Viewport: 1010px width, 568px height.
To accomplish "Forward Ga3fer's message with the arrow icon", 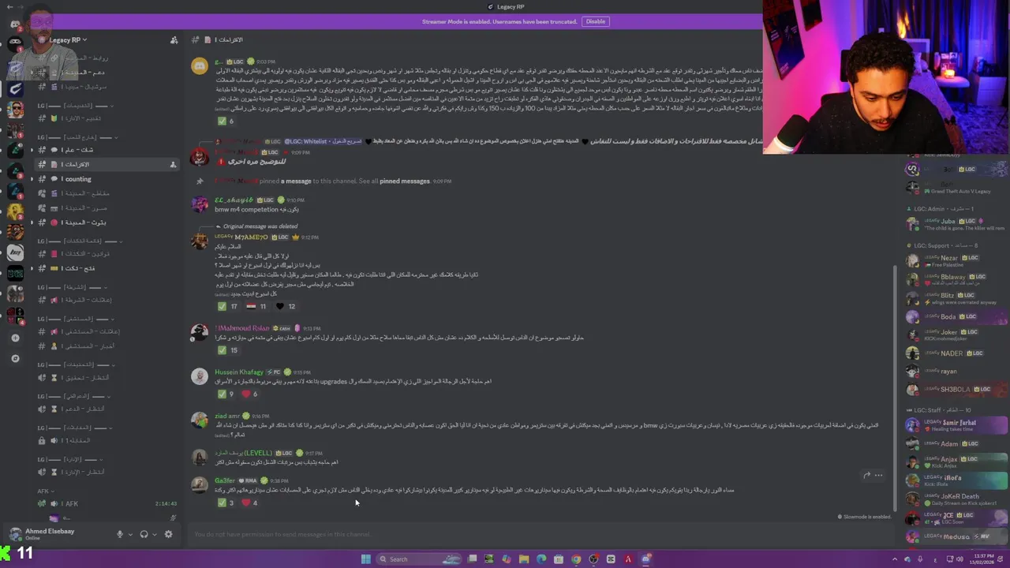I will [x=866, y=476].
